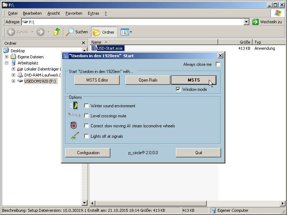The height and width of the screenshot is (215, 287).
Task: Click the Größe column header
Action: click(x=235, y=42)
